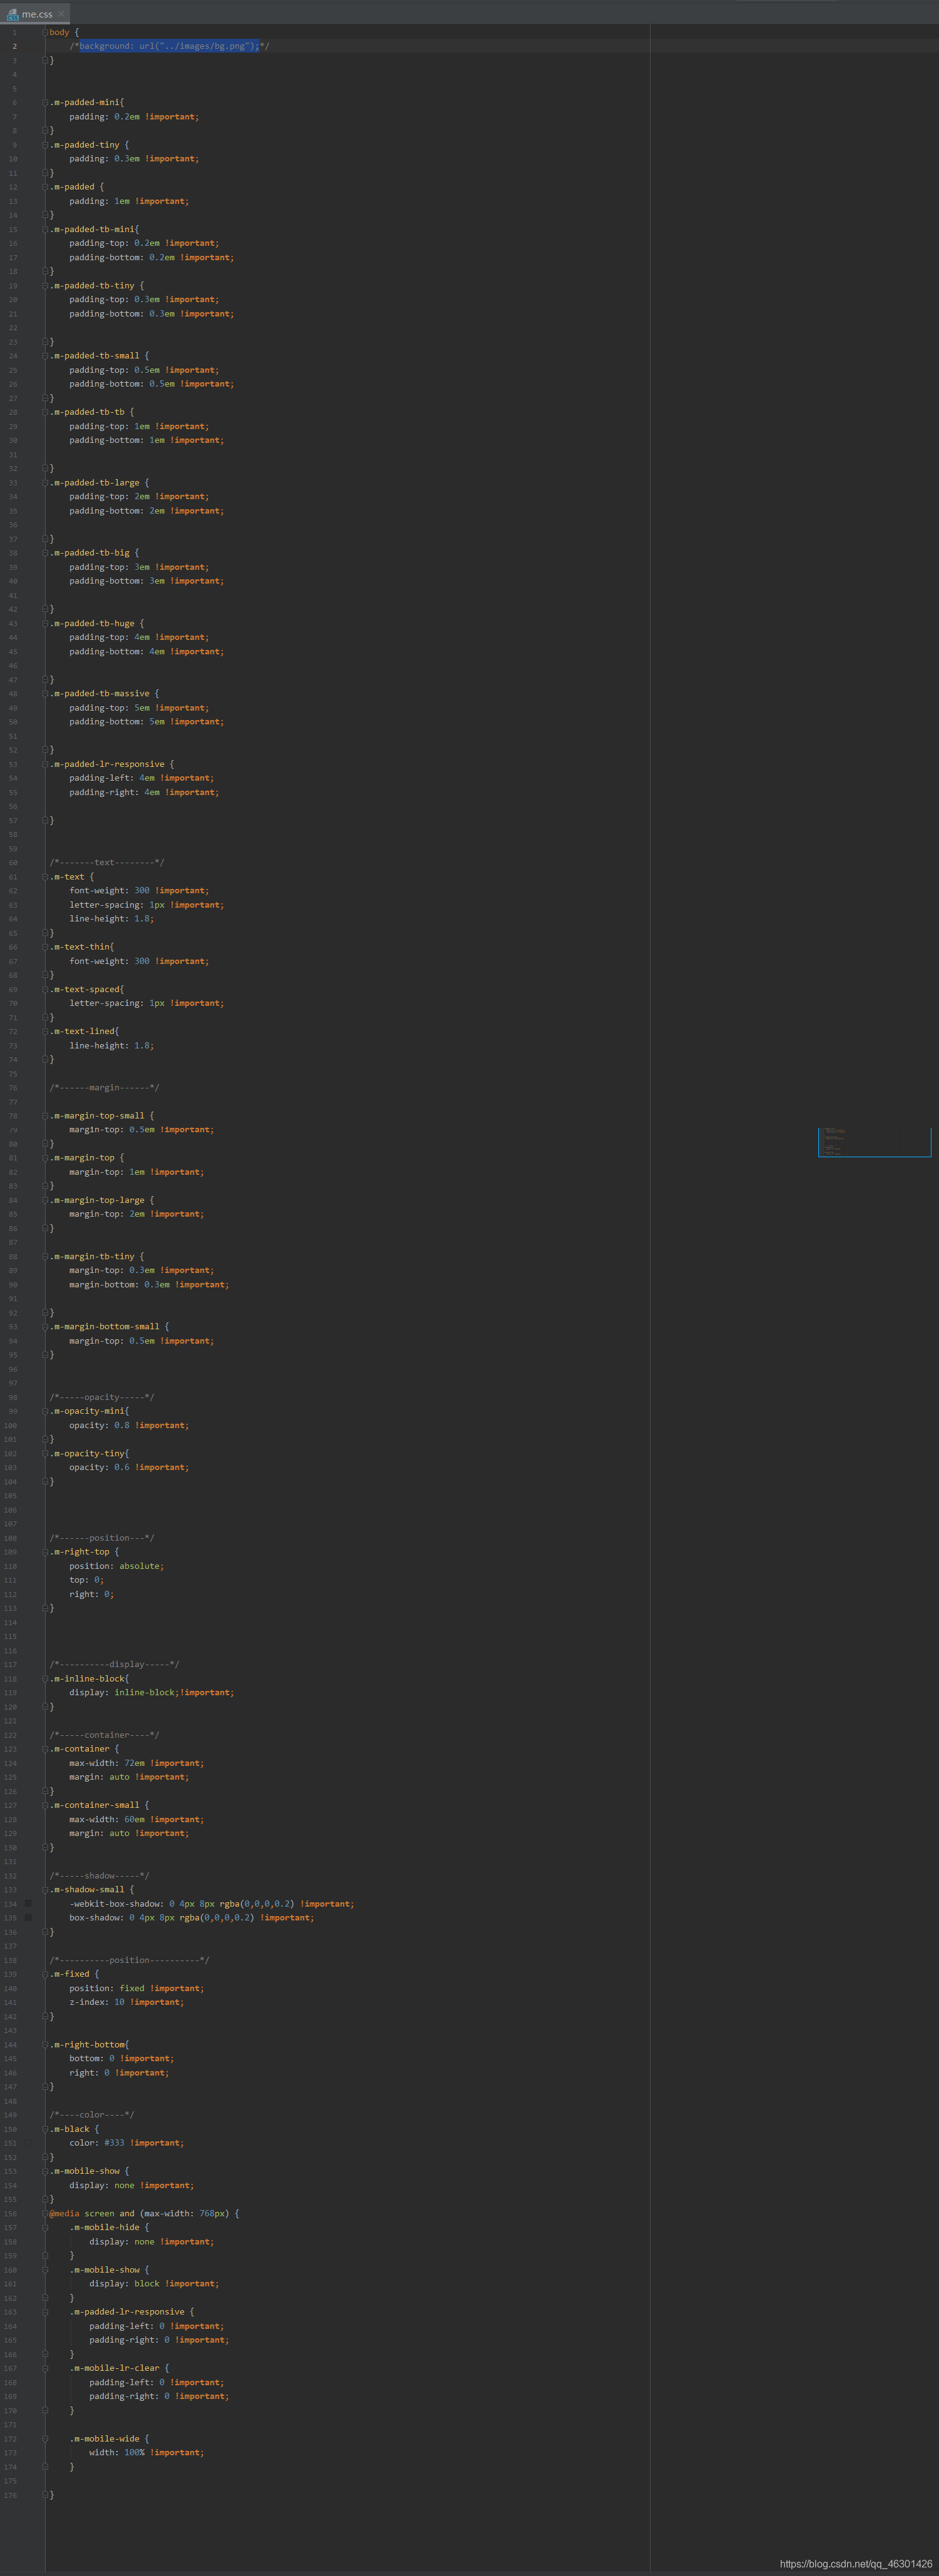Collapse the .m-opacity-mini rule
This screenshot has width=939, height=2576.
click(x=45, y=1411)
